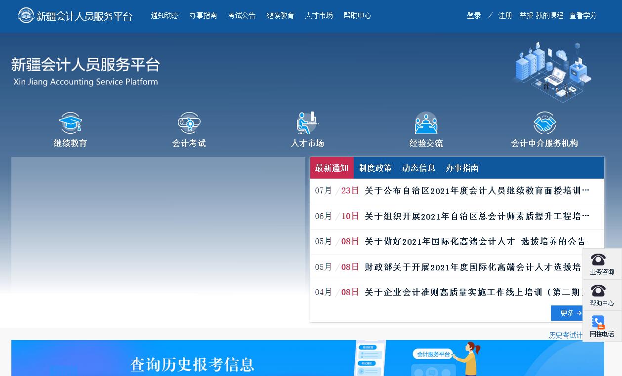Viewport: 622px width, 376px height.
Task: Click the graduation cap 继续教育 icon
Action: click(x=70, y=123)
